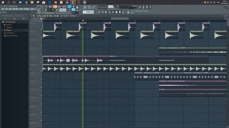Open the plugin picker icon
This screenshot has height=128, width=229.
[120, 12]
